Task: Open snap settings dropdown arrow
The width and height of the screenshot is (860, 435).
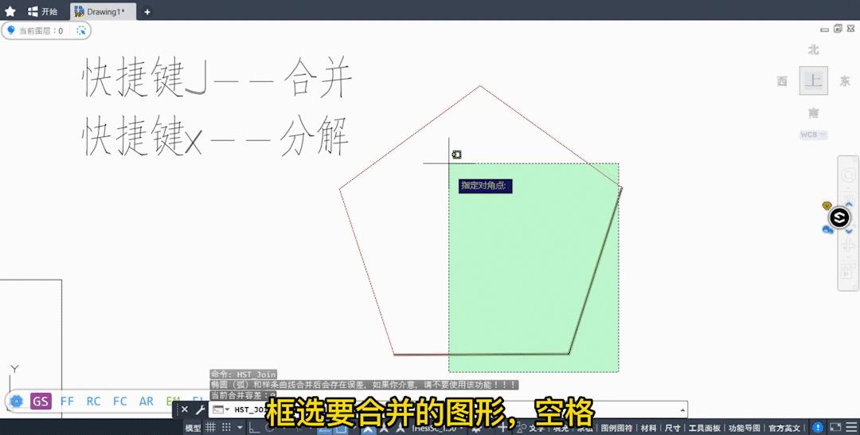Action: [240, 427]
